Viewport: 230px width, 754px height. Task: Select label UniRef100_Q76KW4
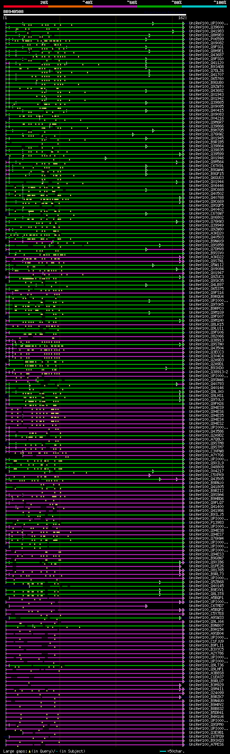point(206,538)
